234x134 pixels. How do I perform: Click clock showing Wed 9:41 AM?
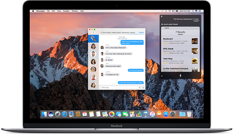185,11
